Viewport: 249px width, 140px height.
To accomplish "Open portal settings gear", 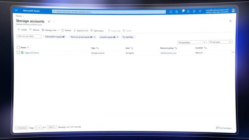I will (188, 11).
